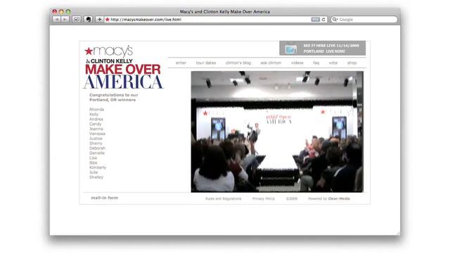Image resolution: width=450 pixels, height=253 pixels.
Task: Click the 'SEE IT HERE LIVE 11/14/2009' text
Action: click(x=331, y=46)
